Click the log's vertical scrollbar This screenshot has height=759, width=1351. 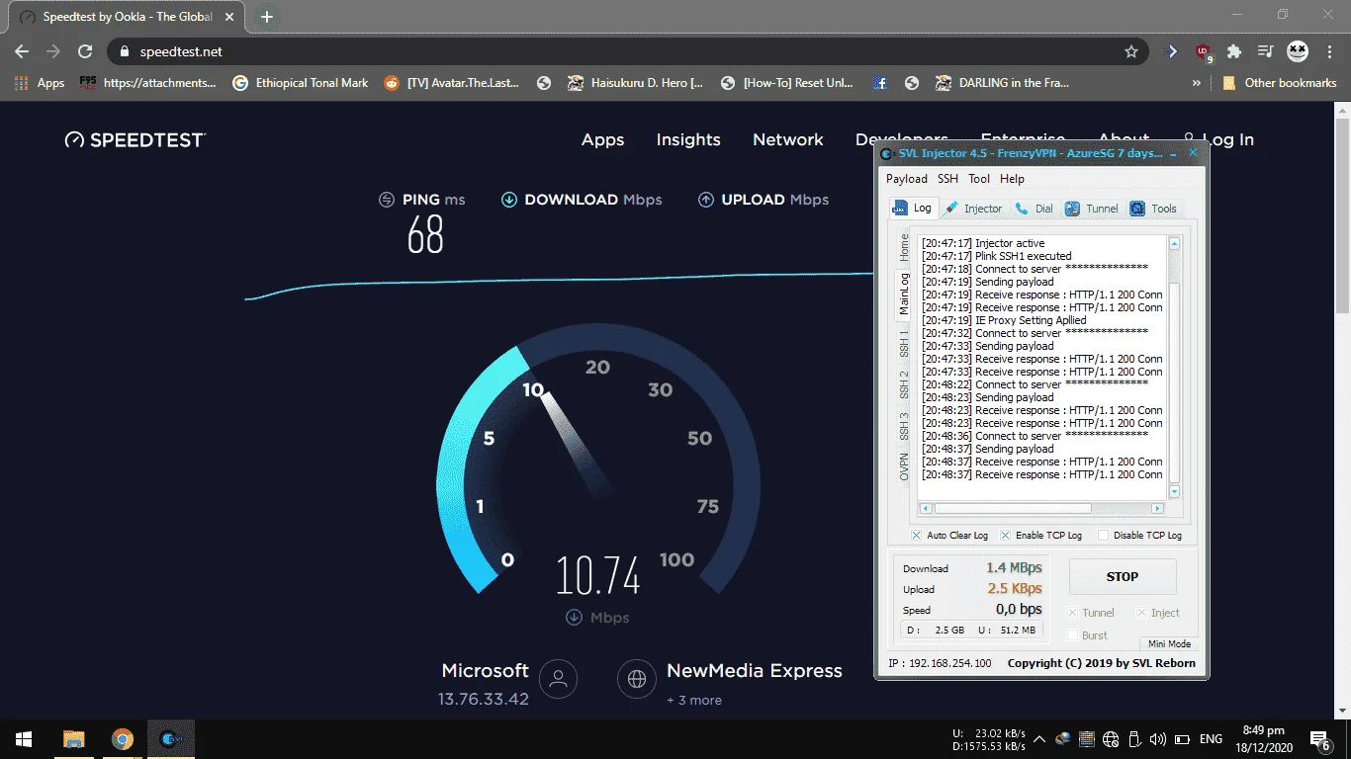pyautogui.click(x=1175, y=367)
